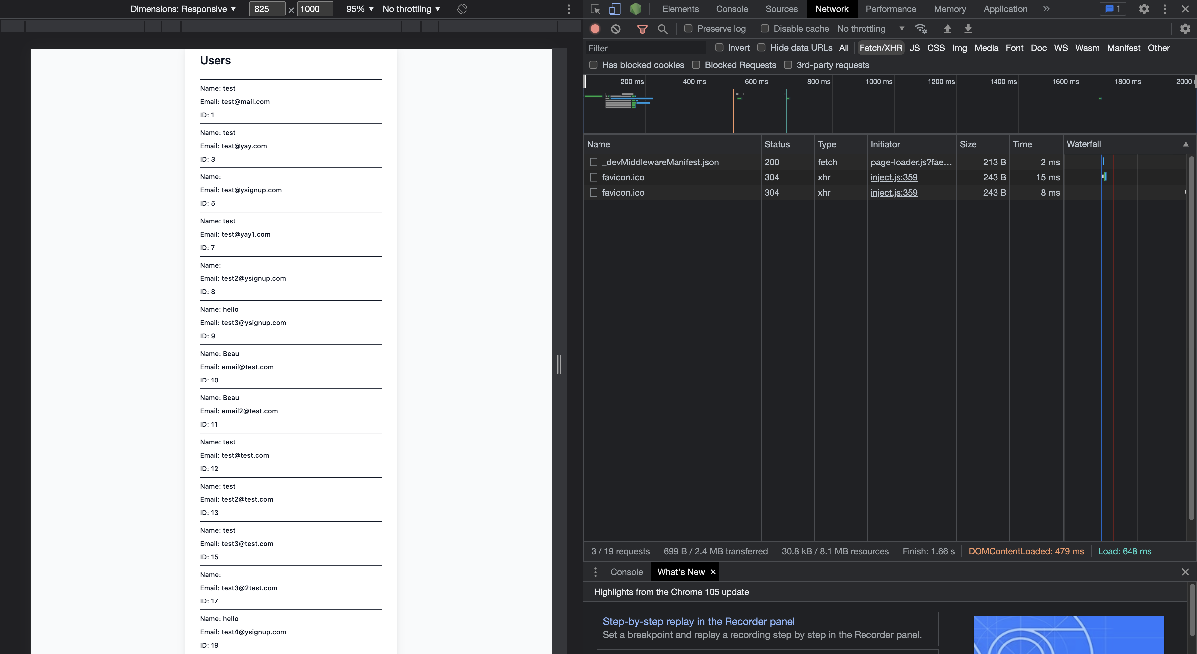This screenshot has height=654, width=1197.
Task: Enable the Disable cache checkbox
Action: click(764, 28)
